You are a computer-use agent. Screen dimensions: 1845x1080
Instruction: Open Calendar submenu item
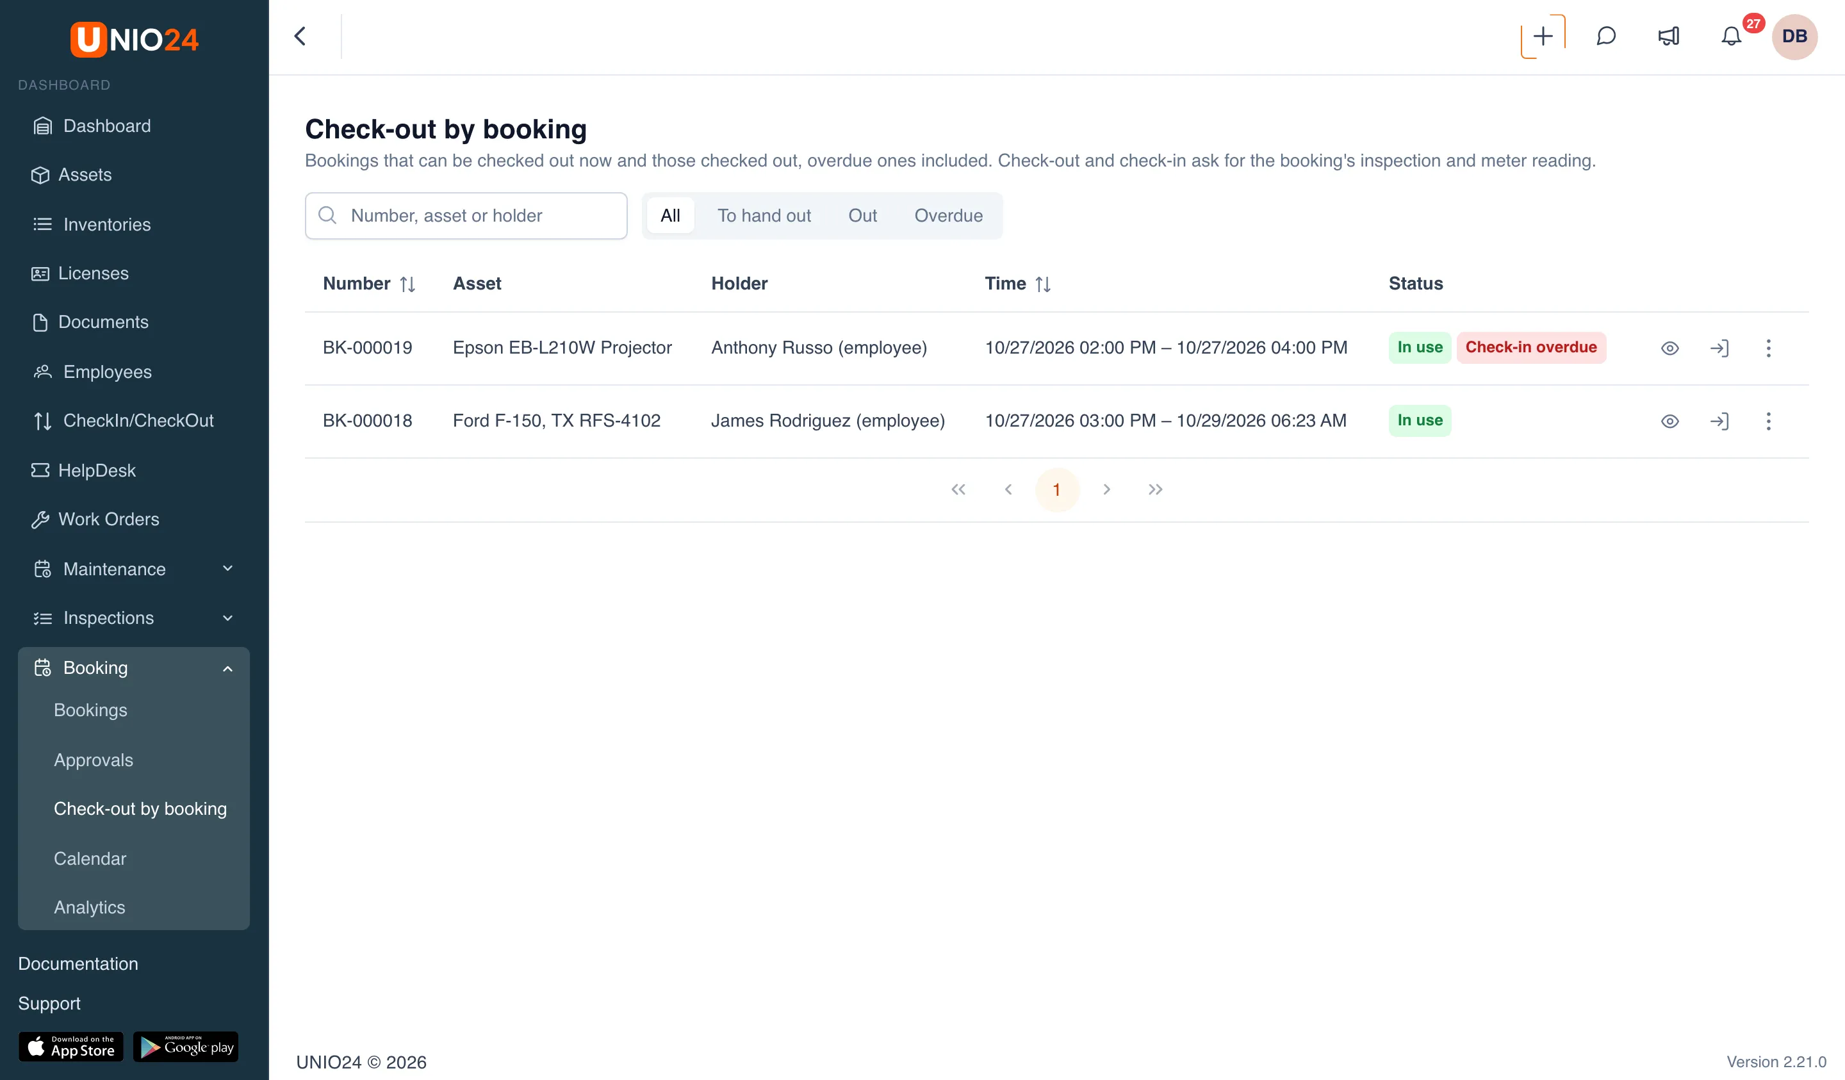tap(89, 858)
